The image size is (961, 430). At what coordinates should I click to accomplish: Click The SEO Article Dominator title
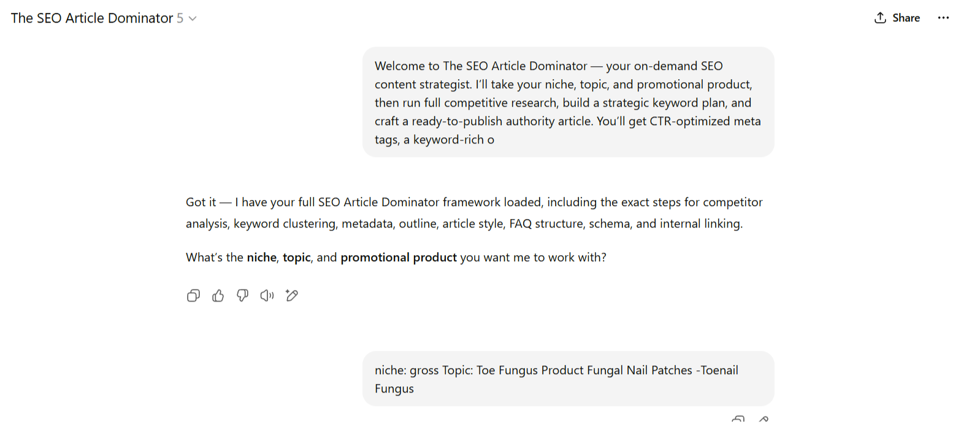(x=92, y=18)
